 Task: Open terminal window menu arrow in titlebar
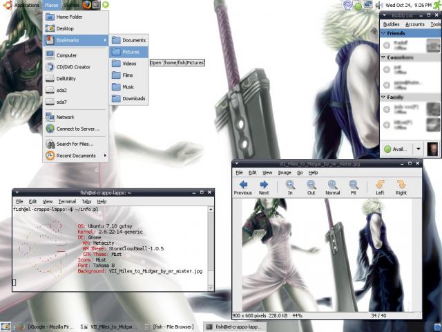(17, 192)
